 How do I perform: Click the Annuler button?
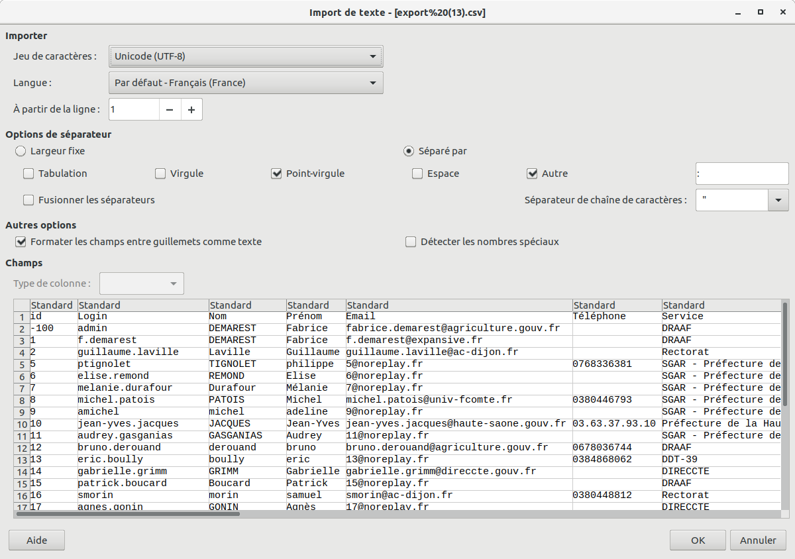[758, 540]
